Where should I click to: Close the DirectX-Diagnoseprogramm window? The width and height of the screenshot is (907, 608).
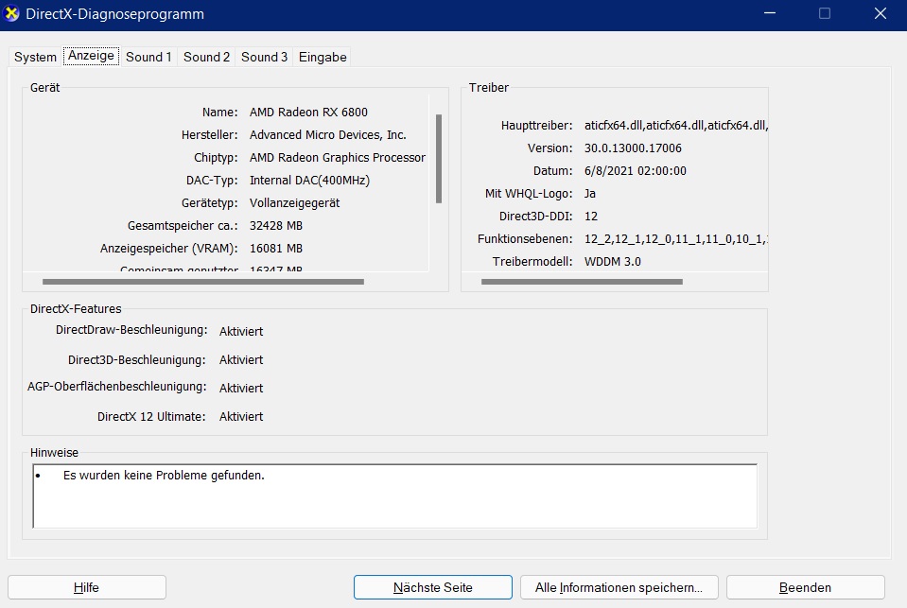click(880, 13)
